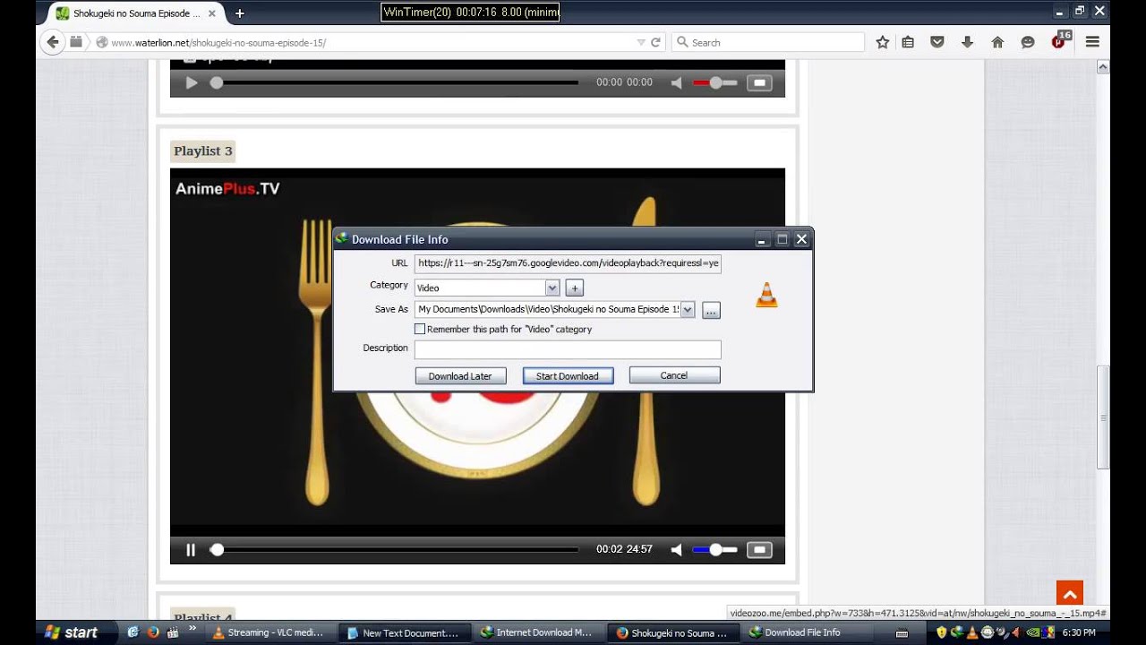
Task: Click the Save As path field
Action: pyautogui.click(x=547, y=309)
